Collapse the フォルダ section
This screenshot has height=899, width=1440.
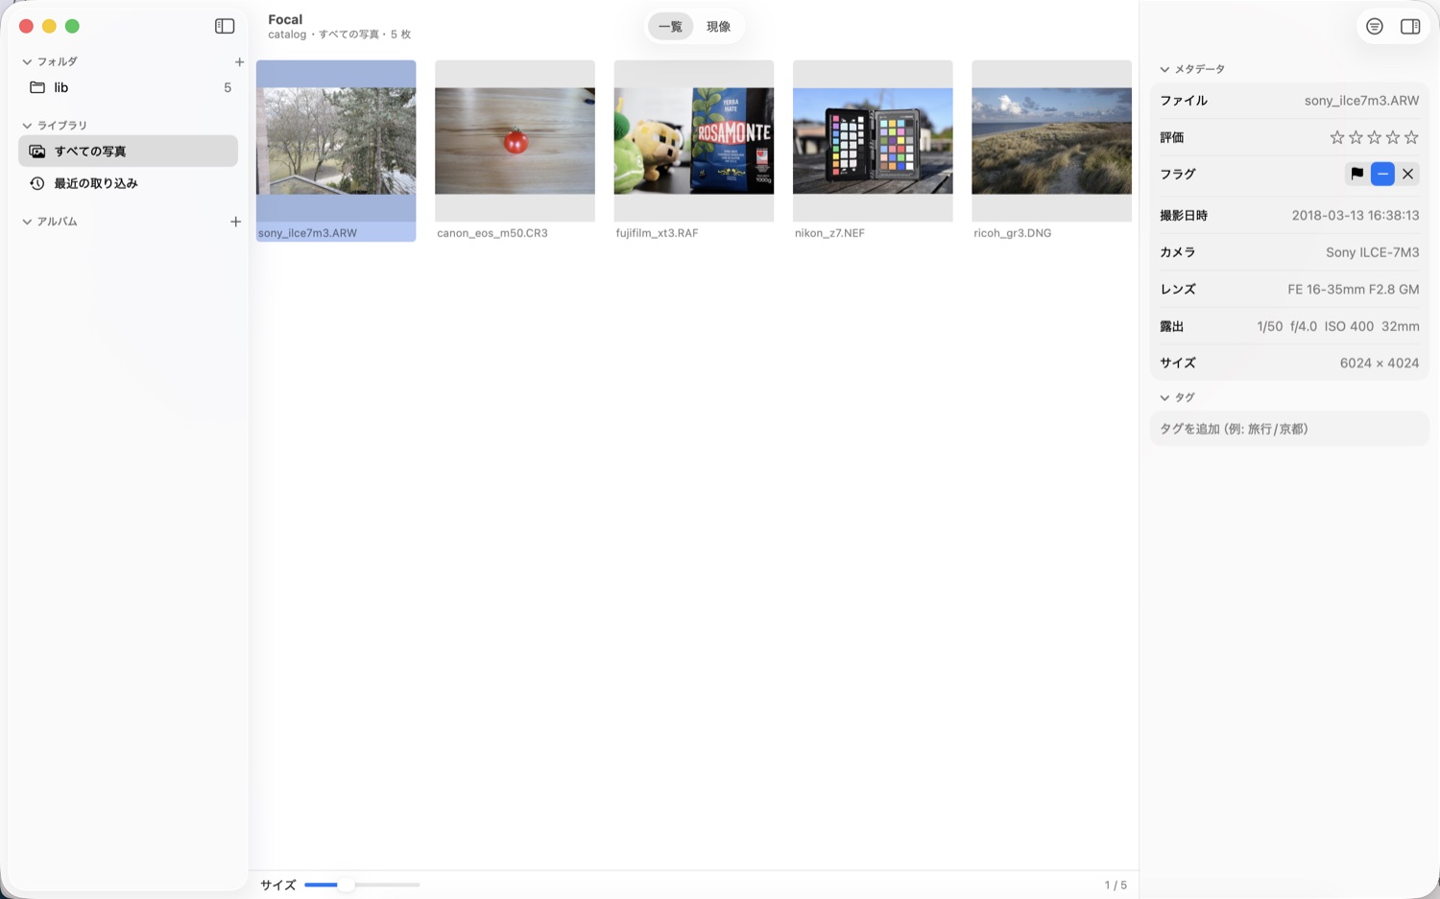click(x=27, y=61)
